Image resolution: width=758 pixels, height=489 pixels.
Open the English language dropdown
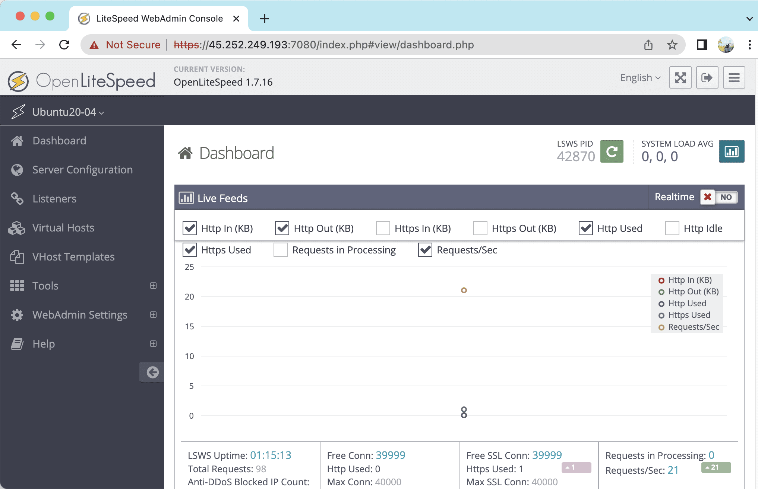click(x=640, y=78)
